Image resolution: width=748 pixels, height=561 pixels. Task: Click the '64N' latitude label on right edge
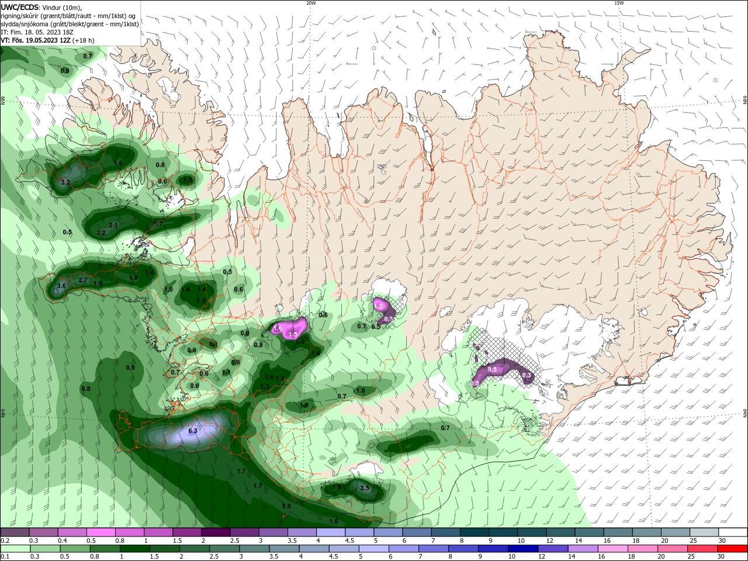[x=745, y=413]
